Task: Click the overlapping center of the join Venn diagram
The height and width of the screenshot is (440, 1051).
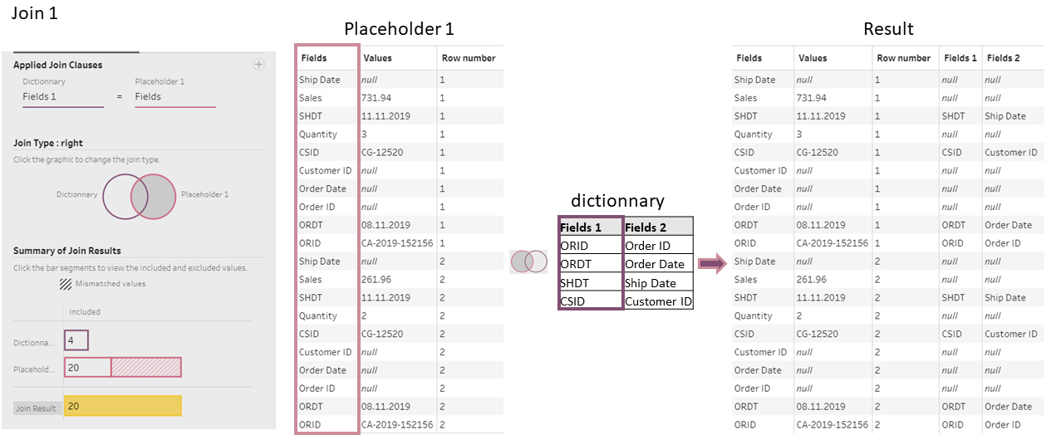Action: (139, 196)
